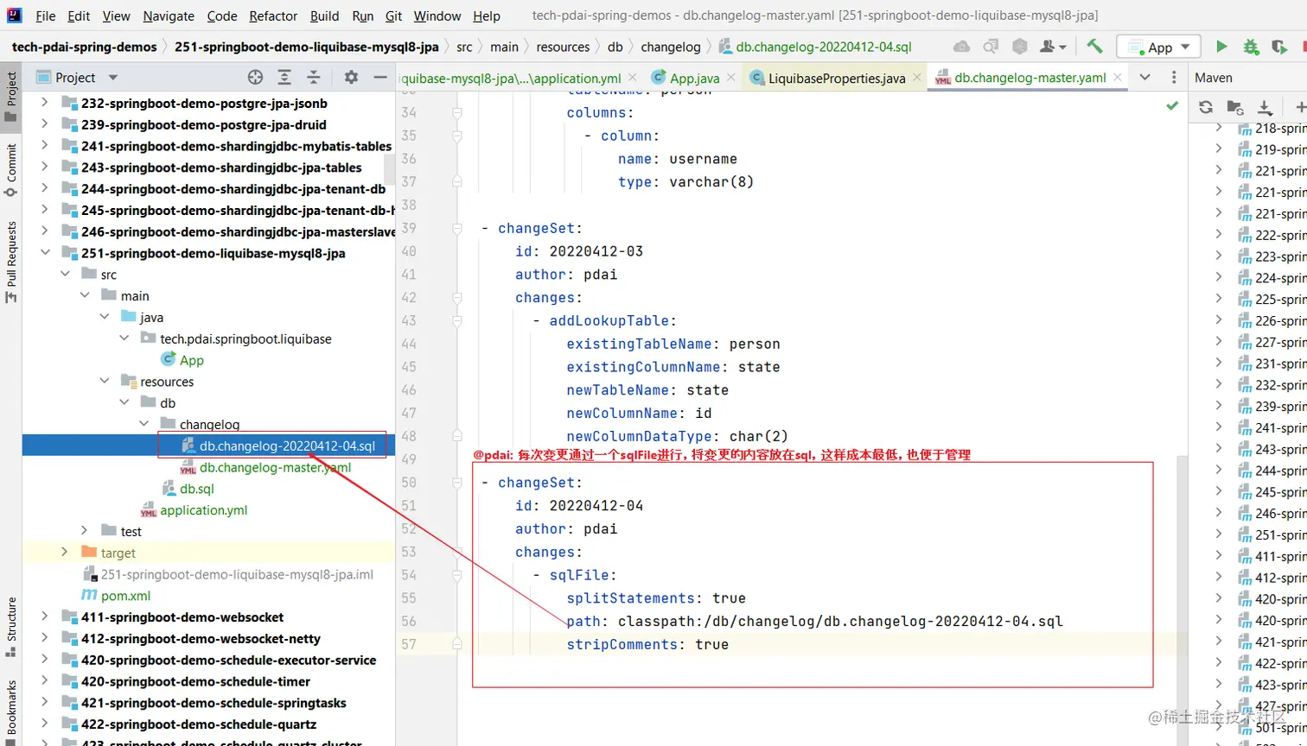Expand the 411-springboot-demo-websocket module
Viewport: 1307px width, 746px height.
(x=44, y=616)
